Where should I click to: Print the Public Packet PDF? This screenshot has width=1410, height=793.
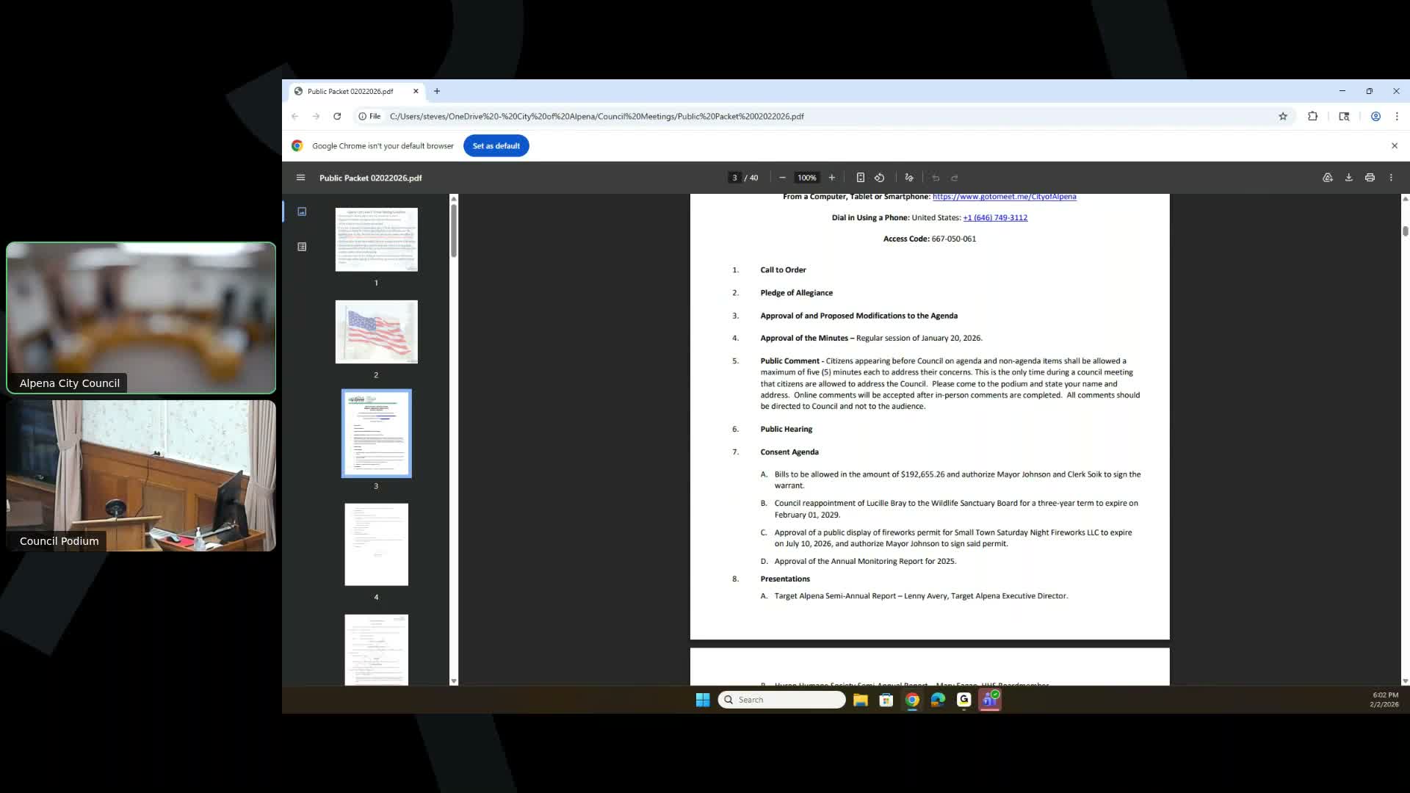1370,178
